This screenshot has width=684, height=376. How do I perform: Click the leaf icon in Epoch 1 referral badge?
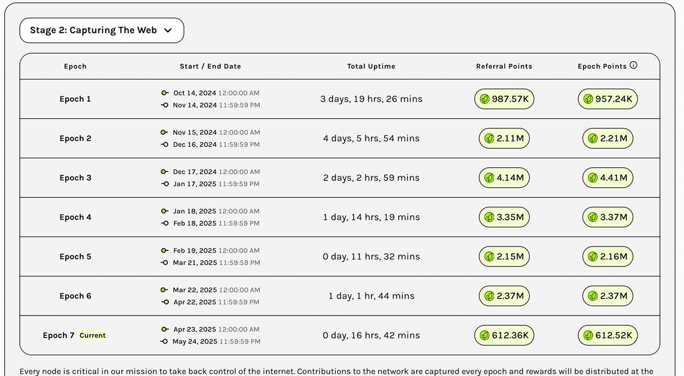pyautogui.click(x=485, y=99)
